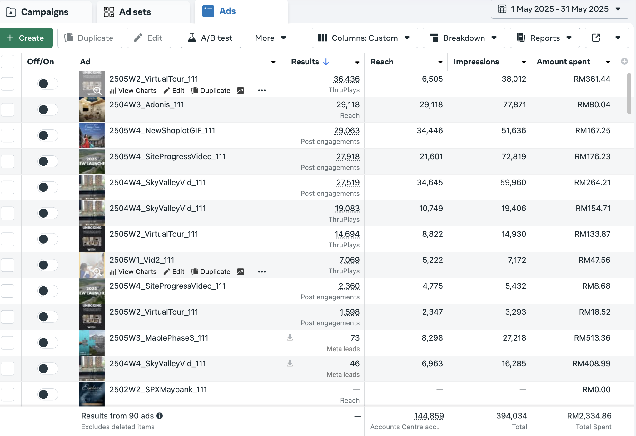Toggle the switch for 2505W1_Vid2_111
This screenshot has width=636, height=436.
48,265
